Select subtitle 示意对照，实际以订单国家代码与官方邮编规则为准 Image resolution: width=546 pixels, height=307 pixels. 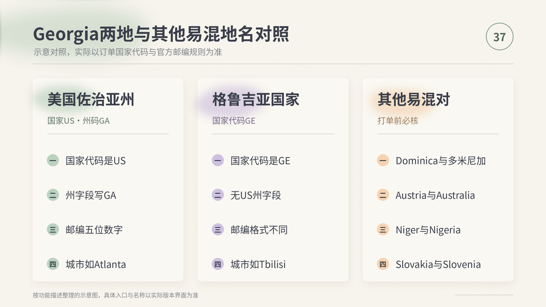(x=127, y=52)
